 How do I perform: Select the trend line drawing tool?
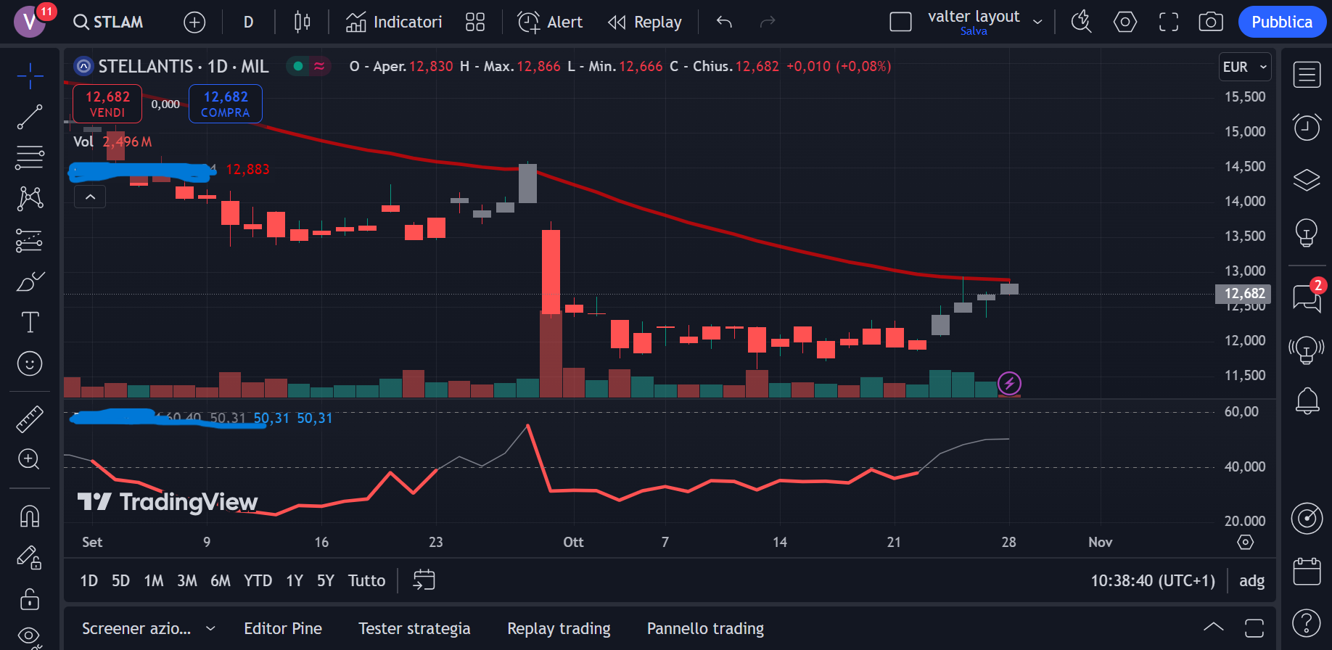[x=30, y=117]
